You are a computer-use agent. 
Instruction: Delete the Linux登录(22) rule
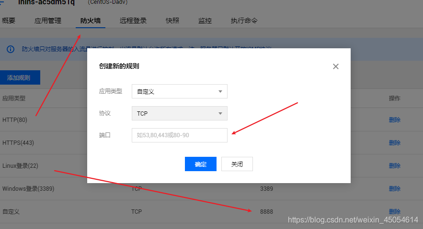pos(394,165)
